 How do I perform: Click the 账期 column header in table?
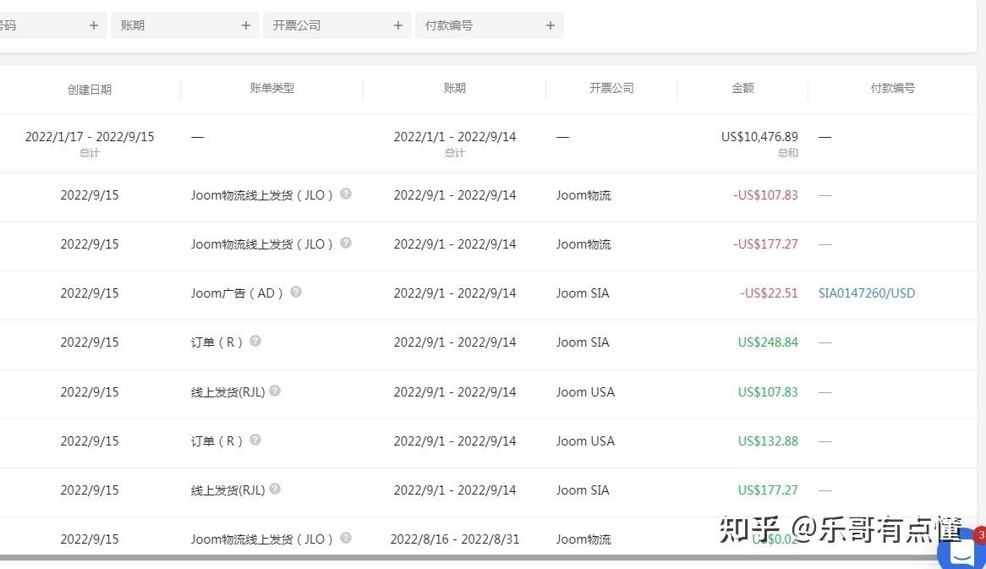pyautogui.click(x=455, y=88)
